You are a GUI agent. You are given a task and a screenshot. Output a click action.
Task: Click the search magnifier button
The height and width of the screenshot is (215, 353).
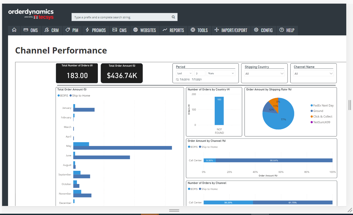(x=173, y=17)
